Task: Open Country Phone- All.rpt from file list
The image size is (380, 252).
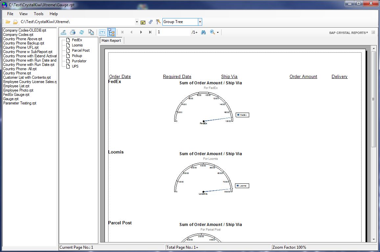Action: point(20,69)
